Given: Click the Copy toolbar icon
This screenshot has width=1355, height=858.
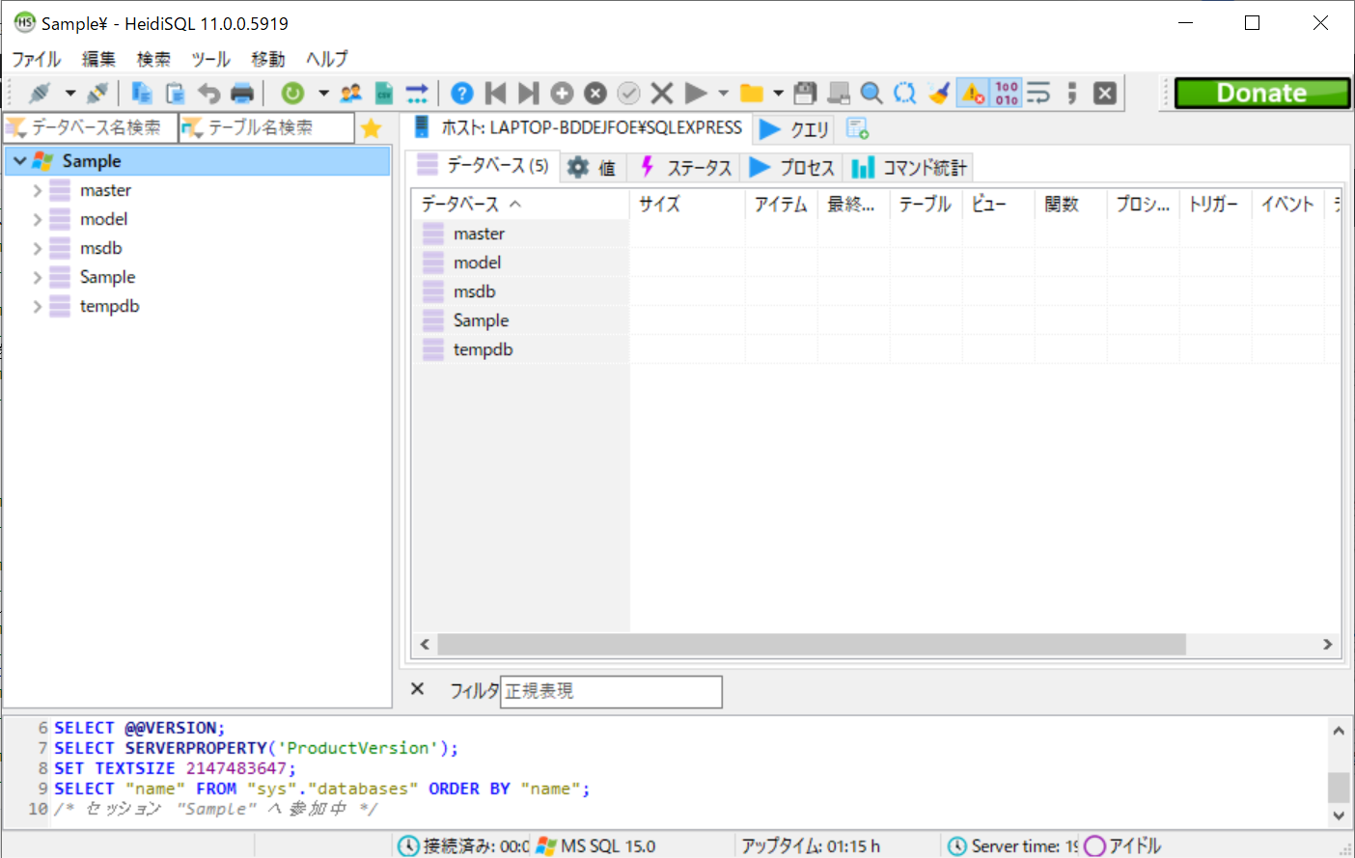Looking at the screenshot, I should click(x=142, y=93).
